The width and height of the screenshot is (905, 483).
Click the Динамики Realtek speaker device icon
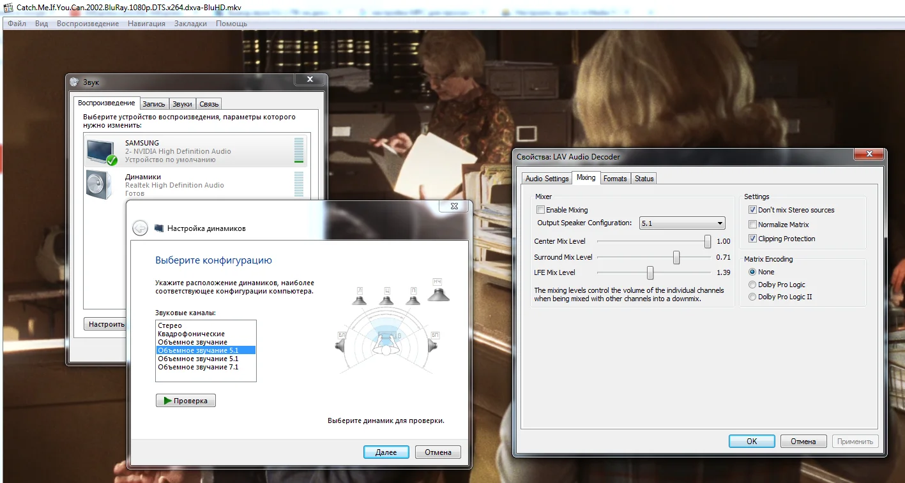[100, 184]
